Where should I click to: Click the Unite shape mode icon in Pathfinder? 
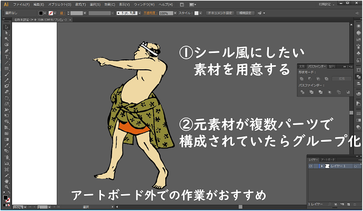tap(301, 79)
